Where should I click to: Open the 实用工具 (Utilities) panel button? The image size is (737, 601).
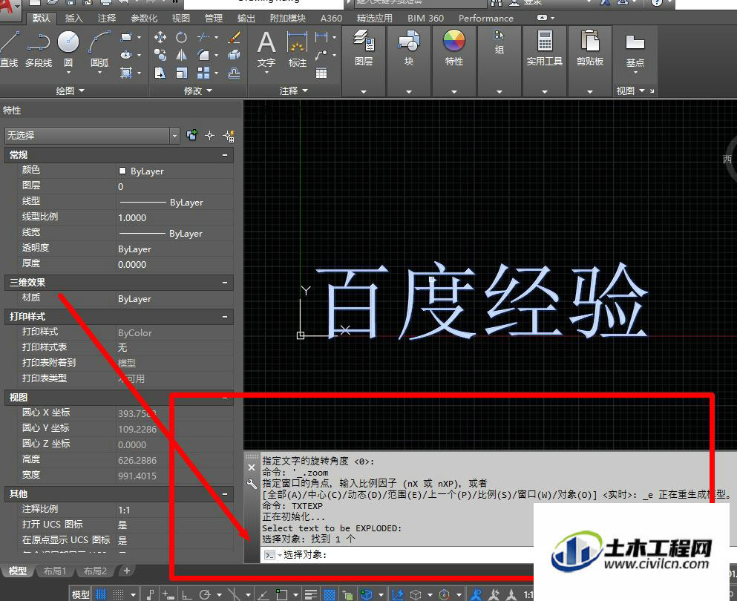point(544,48)
